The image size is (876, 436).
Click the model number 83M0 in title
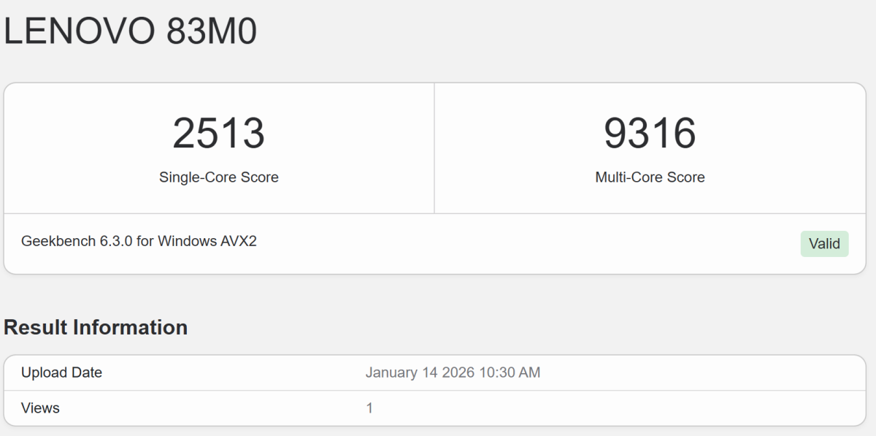tap(212, 31)
